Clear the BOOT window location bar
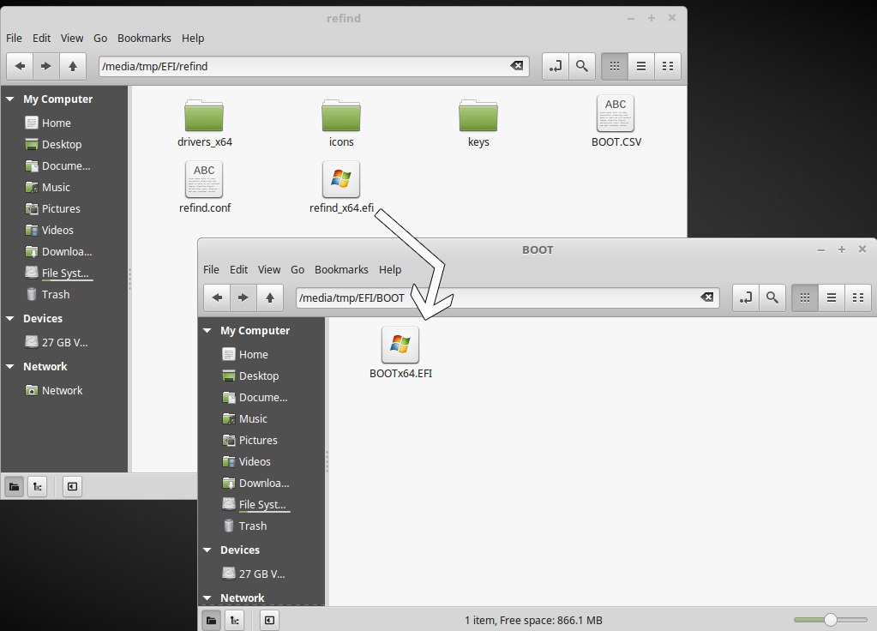Image resolution: width=877 pixels, height=631 pixels. tap(707, 297)
